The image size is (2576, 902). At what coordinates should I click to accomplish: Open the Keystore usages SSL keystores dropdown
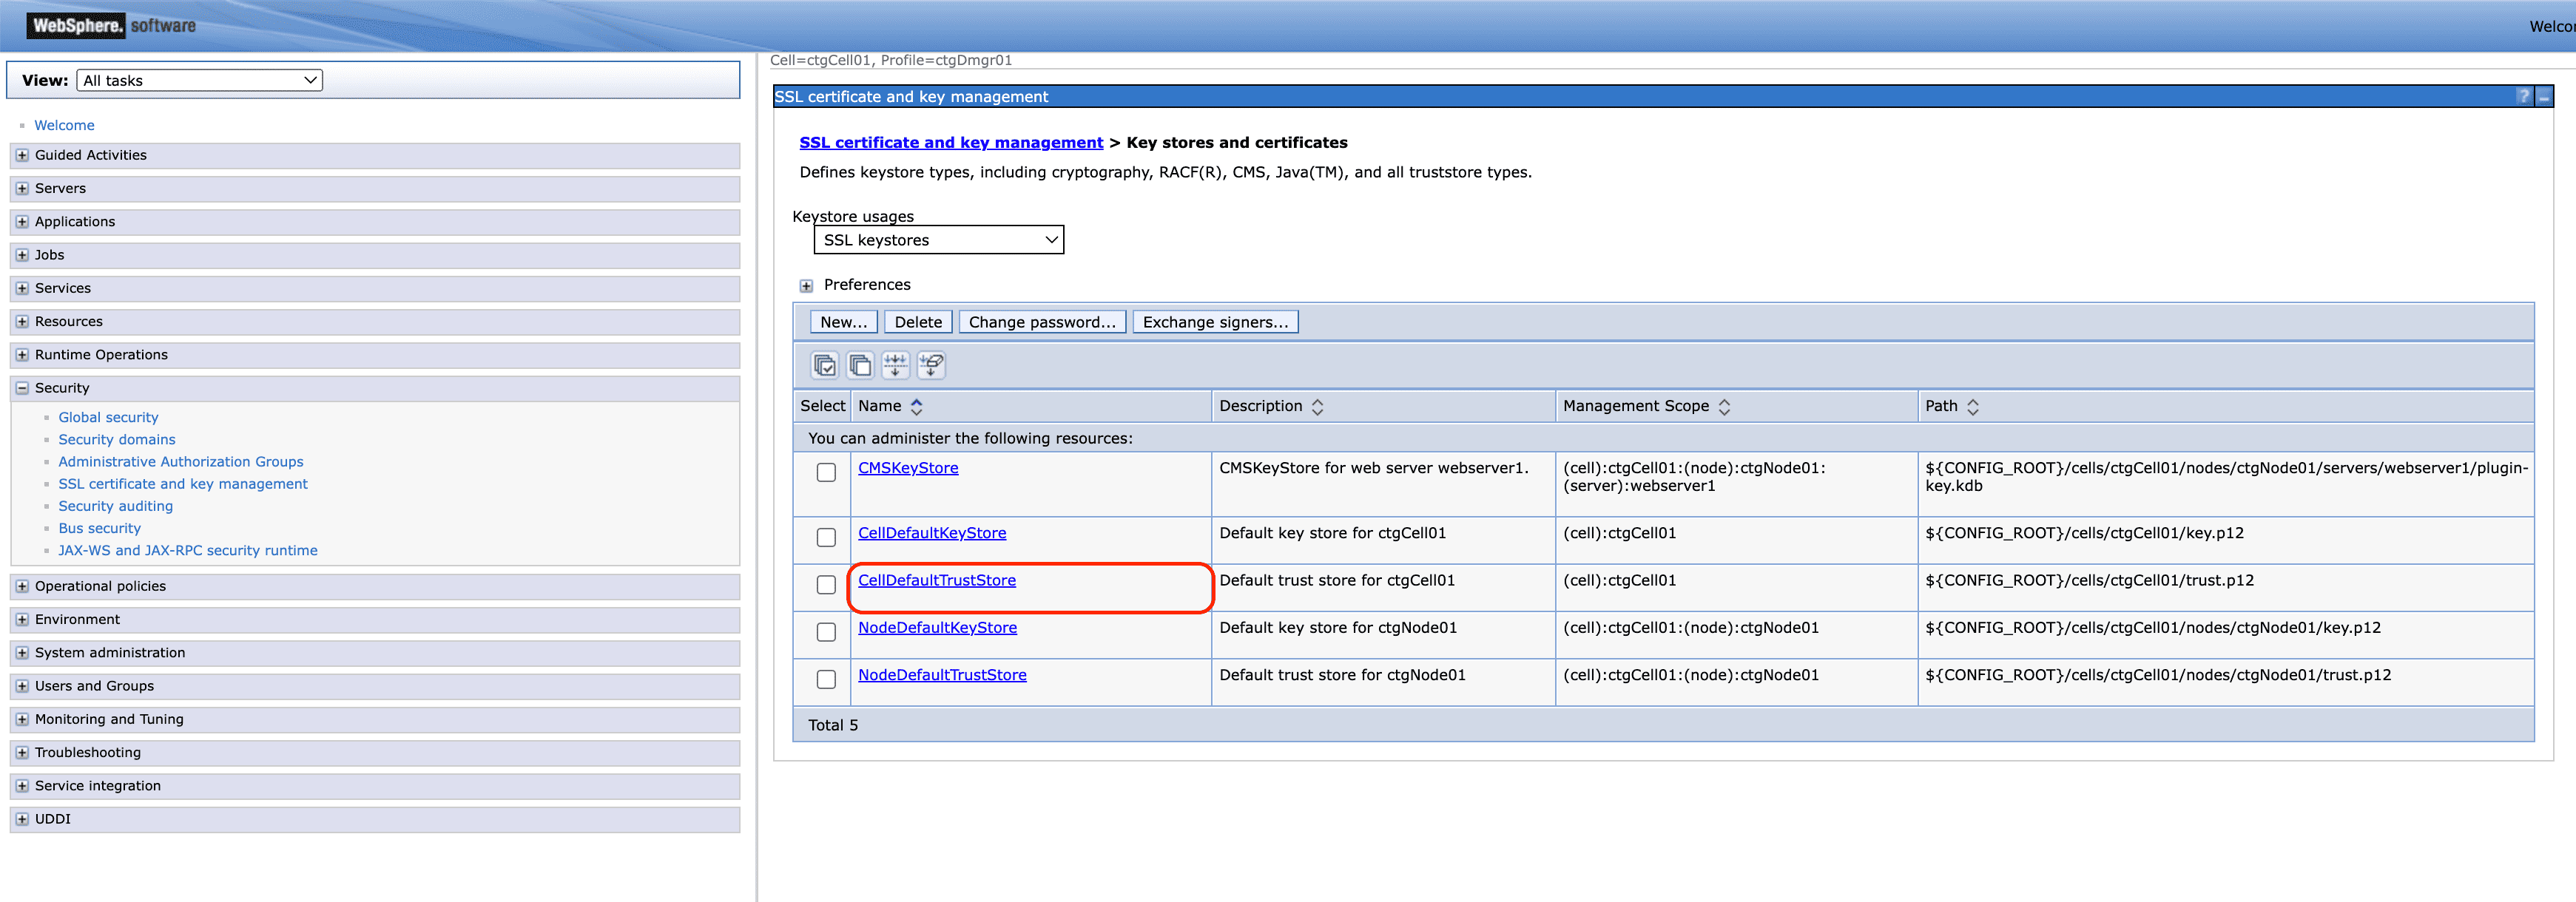(x=938, y=240)
